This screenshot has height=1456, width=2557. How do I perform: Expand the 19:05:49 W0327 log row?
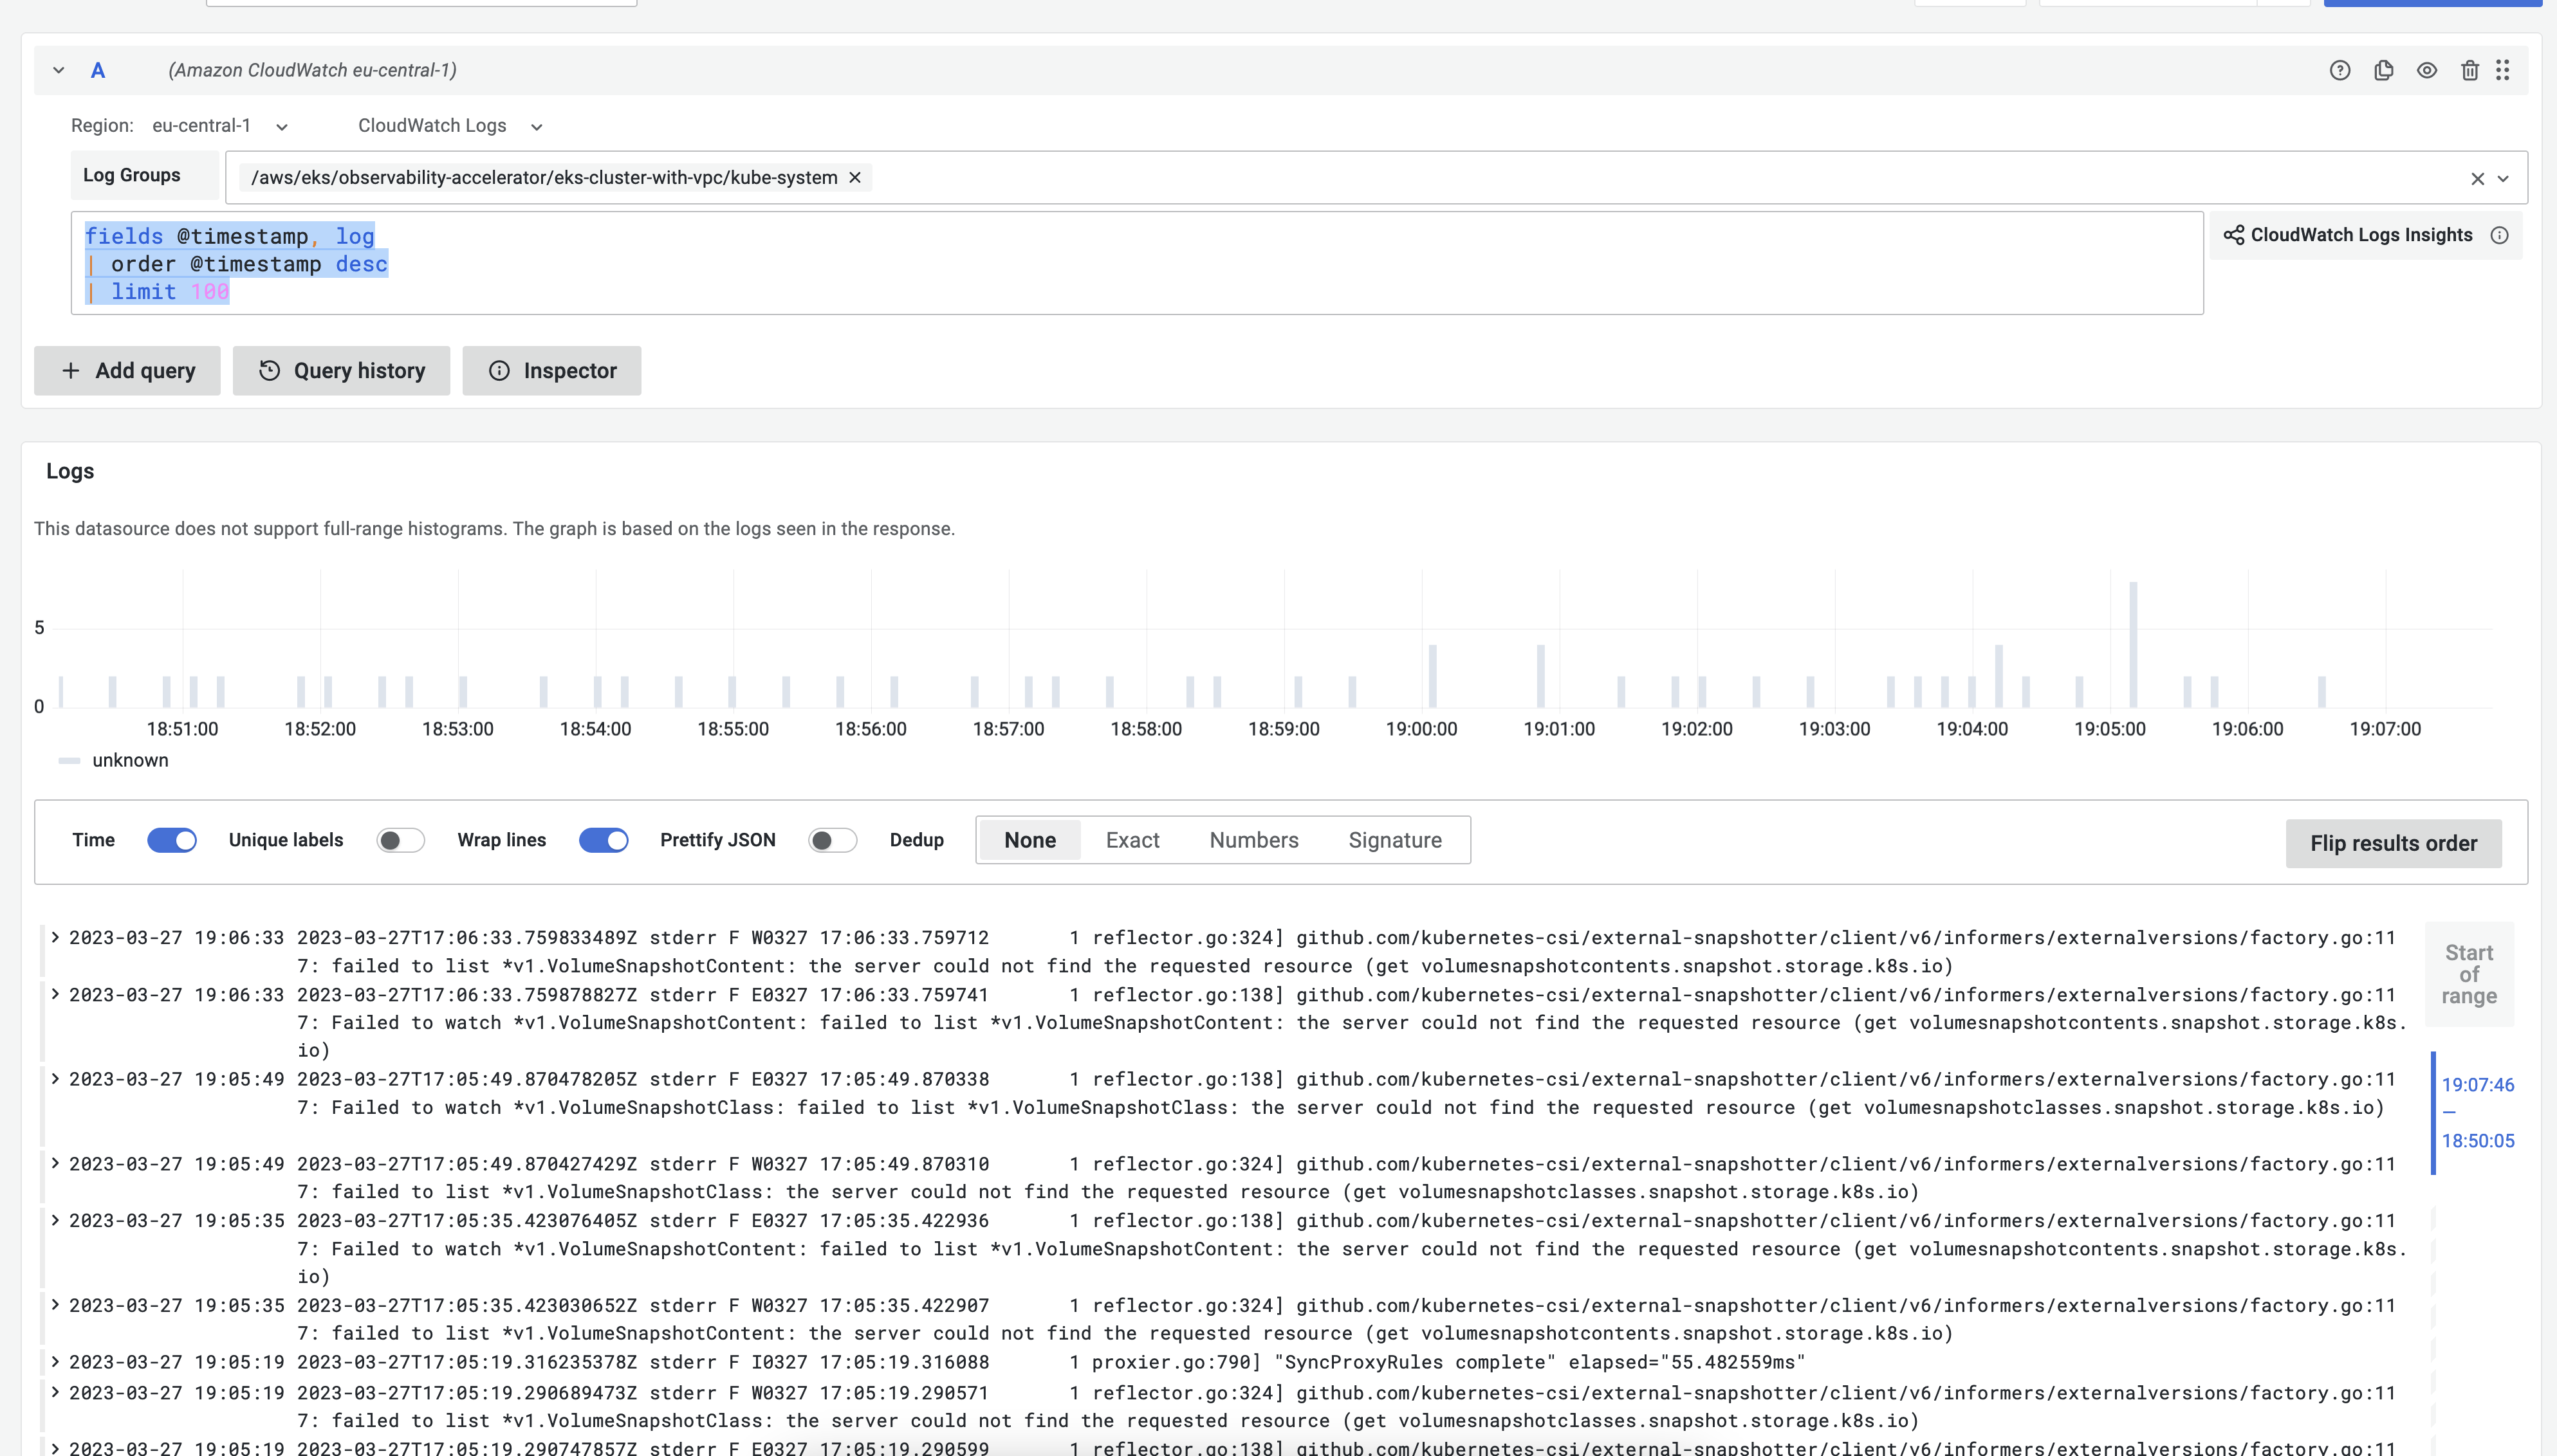[x=55, y=1163]
